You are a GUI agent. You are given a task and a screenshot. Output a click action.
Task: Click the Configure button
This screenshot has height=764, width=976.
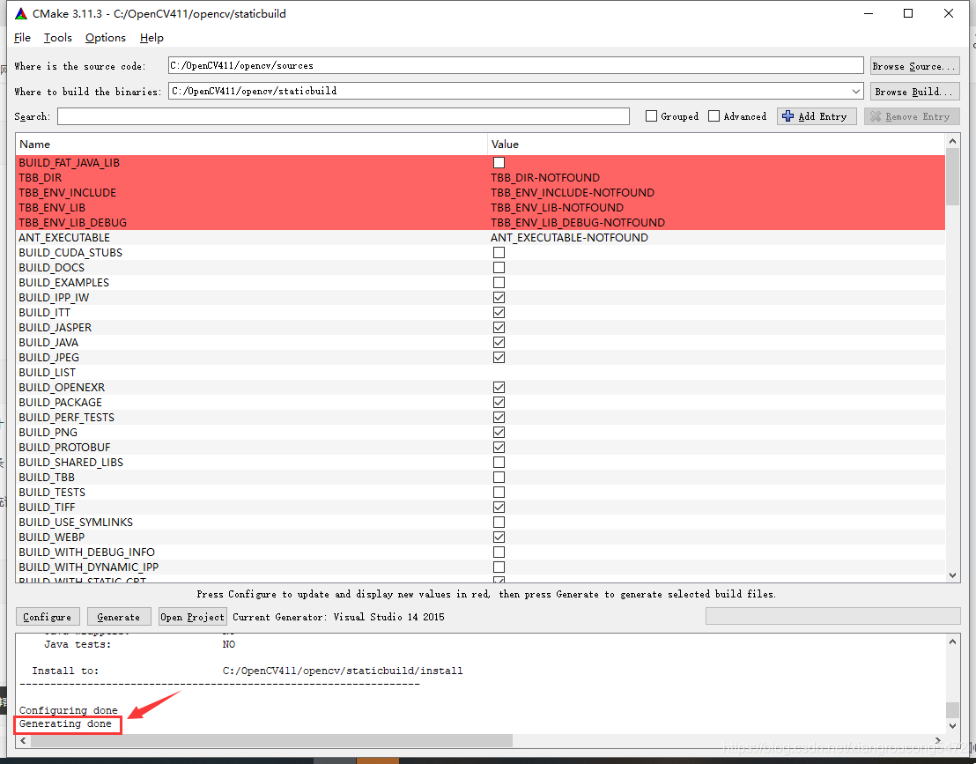point(48,617)
